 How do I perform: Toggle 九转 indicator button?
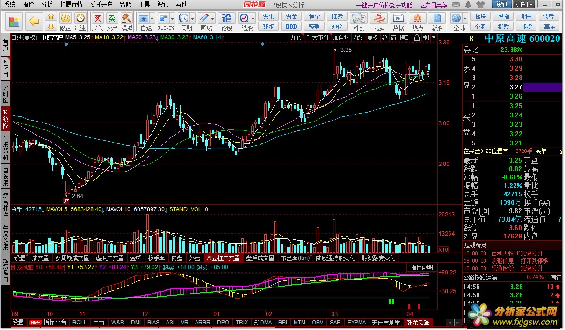[296, 37]
